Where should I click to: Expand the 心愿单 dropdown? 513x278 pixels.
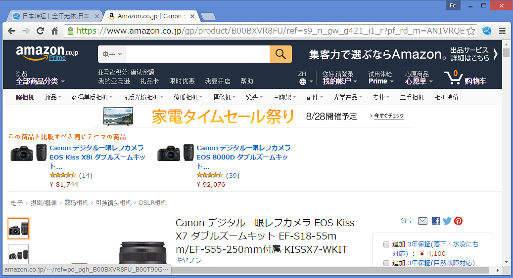click(x=419, y=81)
